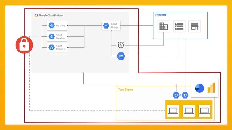
Task: Click the Cloud Dataproc hexagon icon
Action: coord(51,47)
